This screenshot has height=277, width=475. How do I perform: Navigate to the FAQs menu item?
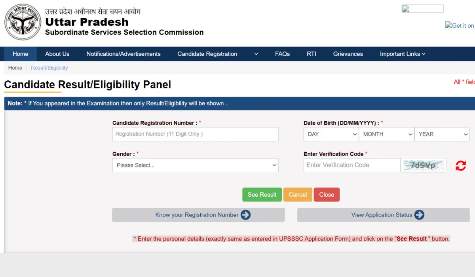tap(282, 54)
